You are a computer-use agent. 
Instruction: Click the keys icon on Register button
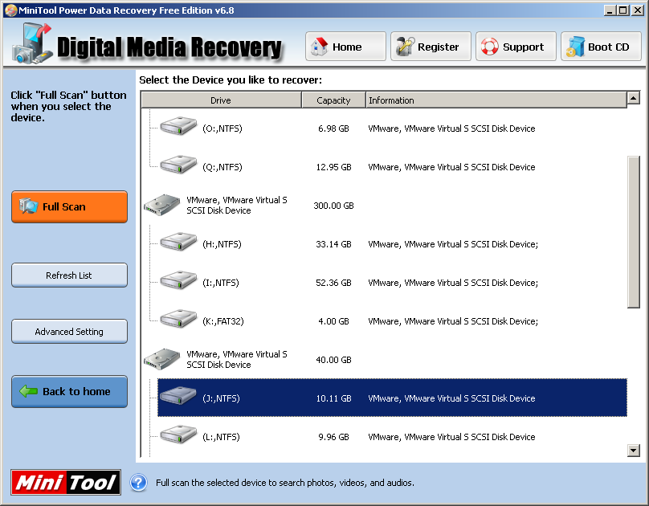tap(405, 47)
